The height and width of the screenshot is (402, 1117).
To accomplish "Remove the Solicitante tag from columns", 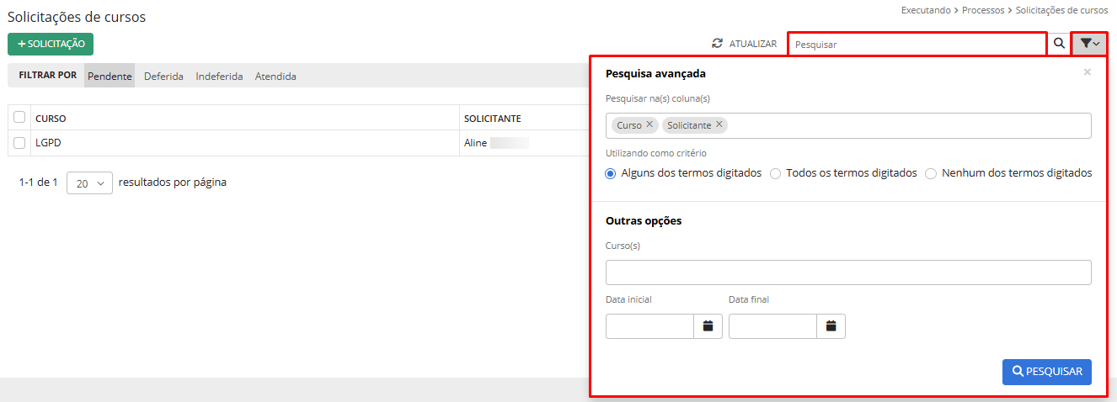I will [x=719, y=124].
